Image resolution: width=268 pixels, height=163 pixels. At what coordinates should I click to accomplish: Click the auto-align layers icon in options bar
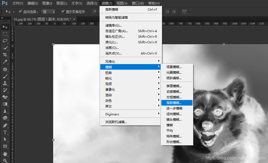(x=184, y=12)
